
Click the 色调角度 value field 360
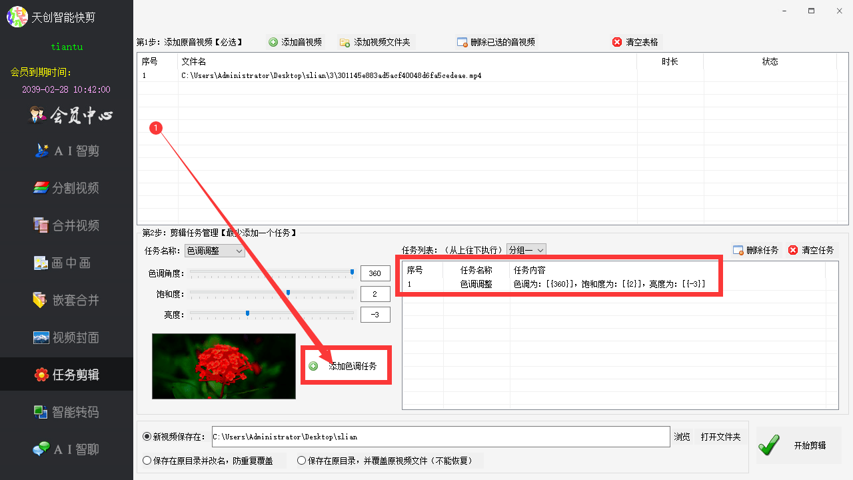[x=375, y=273]
